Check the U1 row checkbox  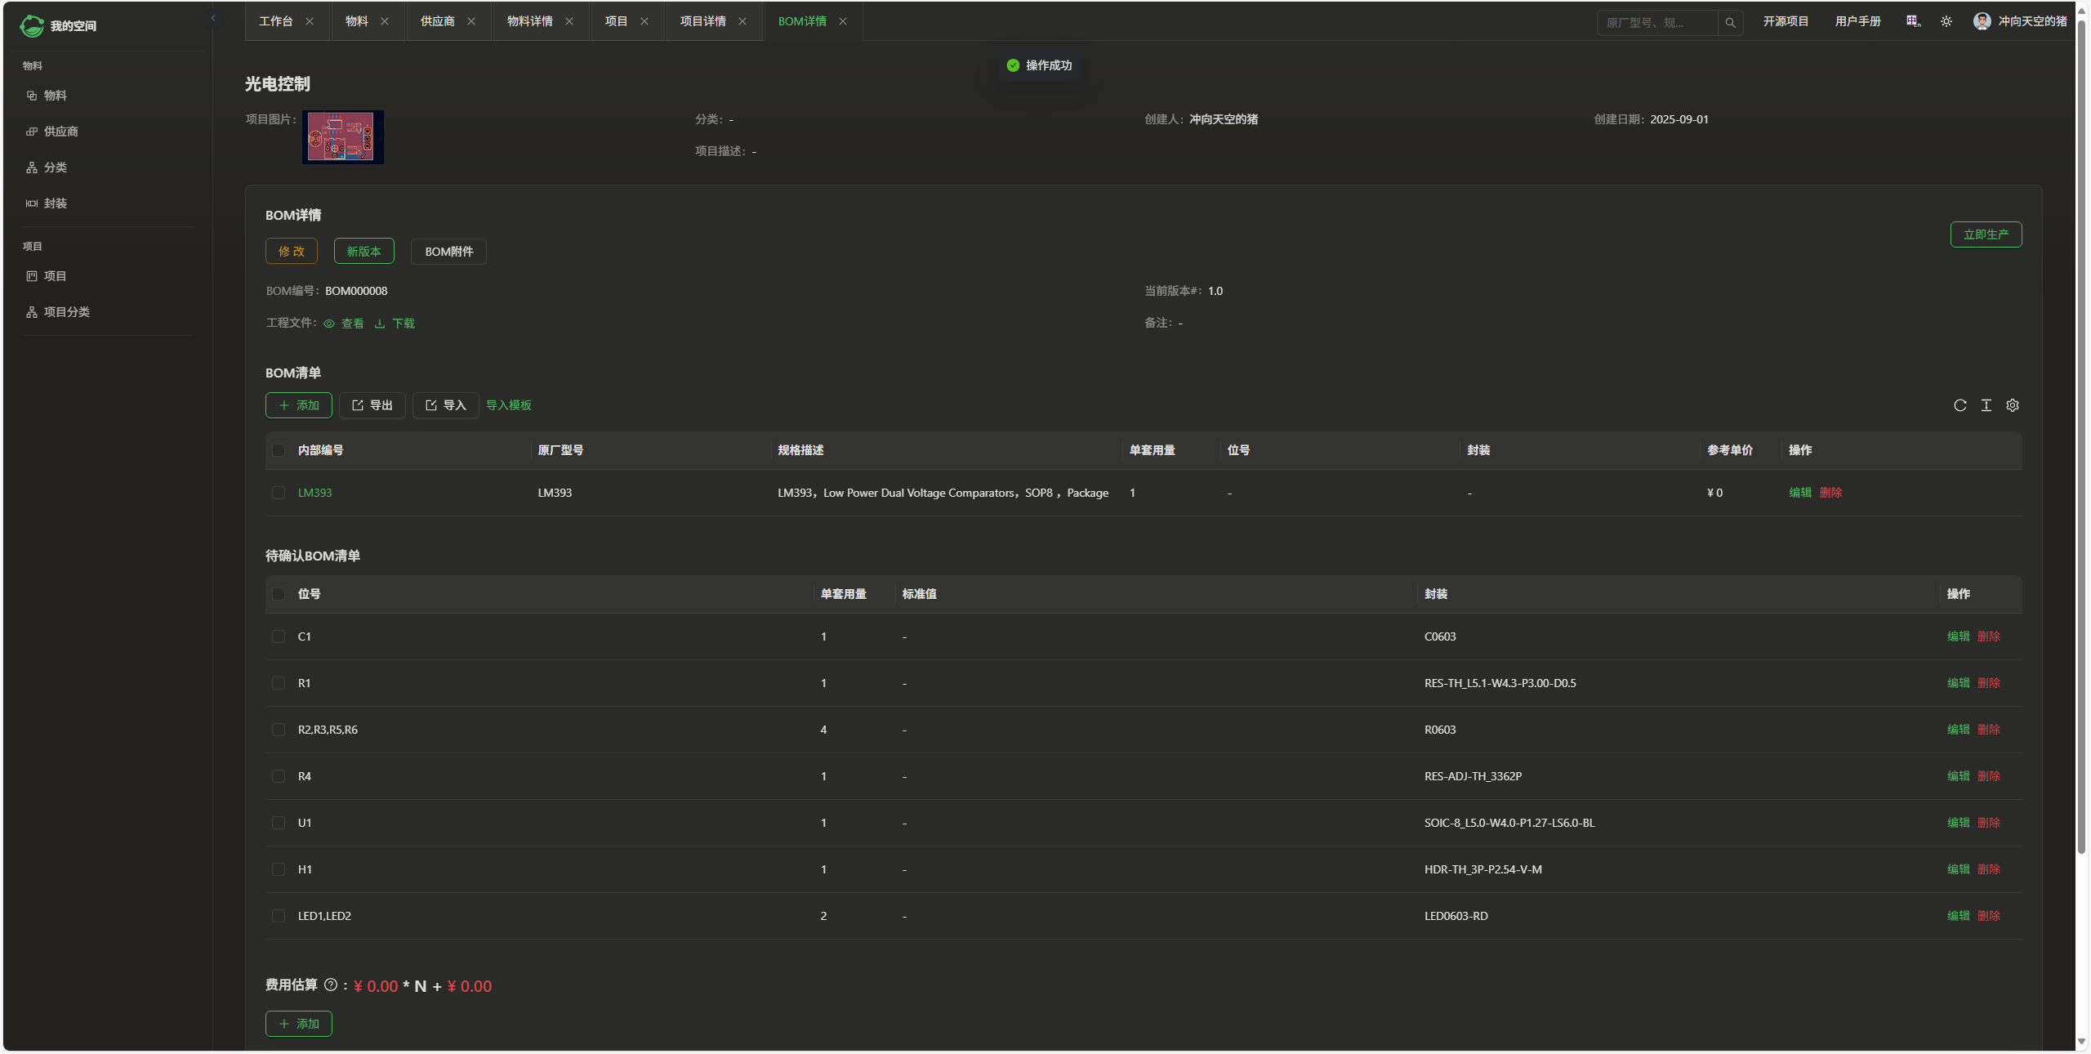click(x=279, y=823)
